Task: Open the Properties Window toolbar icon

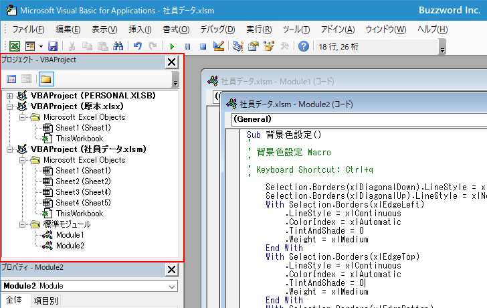Action: tap(254, 46)
